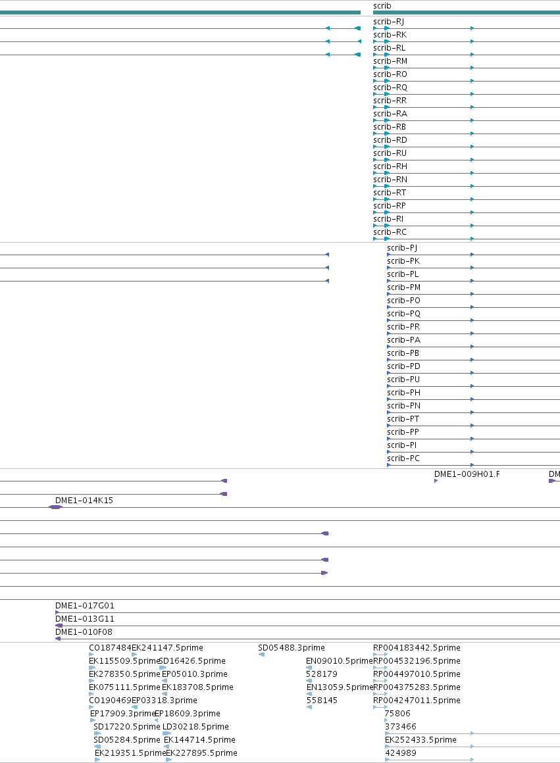Open EST EK278350.5prime
This screenshot has height=763, width=560.
[x=124, y=674]
